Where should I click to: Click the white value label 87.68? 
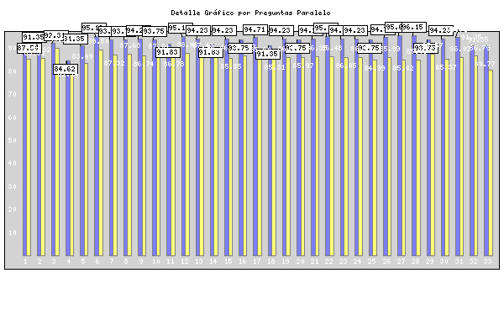(130, 45)
